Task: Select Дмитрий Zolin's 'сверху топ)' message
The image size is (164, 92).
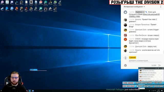Action: pyautogui.click(x=142, y=47)
